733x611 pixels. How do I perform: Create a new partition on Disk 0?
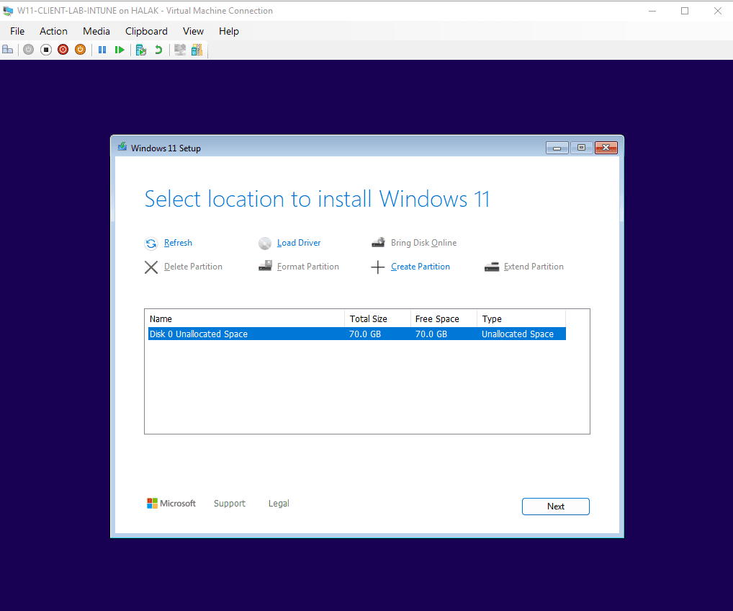[421, 267]
